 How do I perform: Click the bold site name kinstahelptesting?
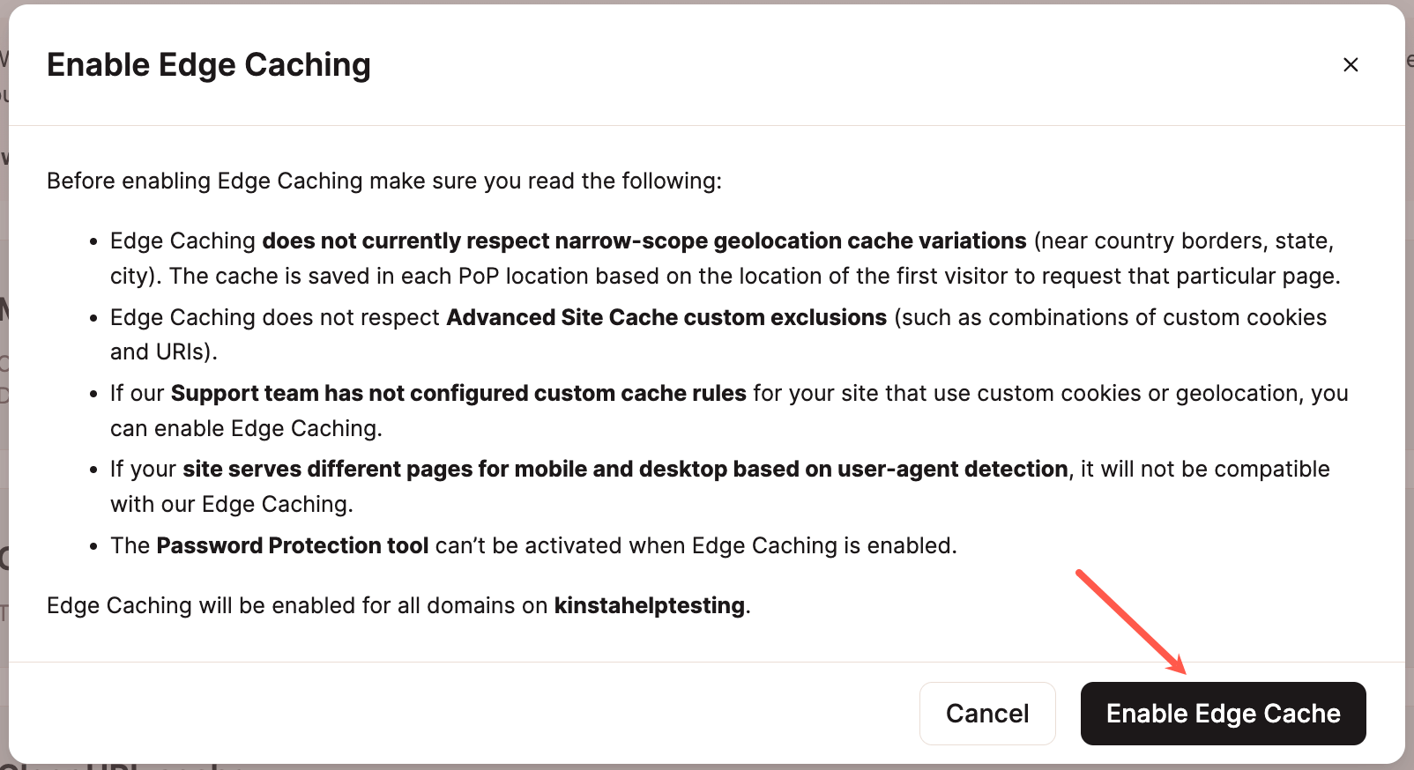click(650, 605)
